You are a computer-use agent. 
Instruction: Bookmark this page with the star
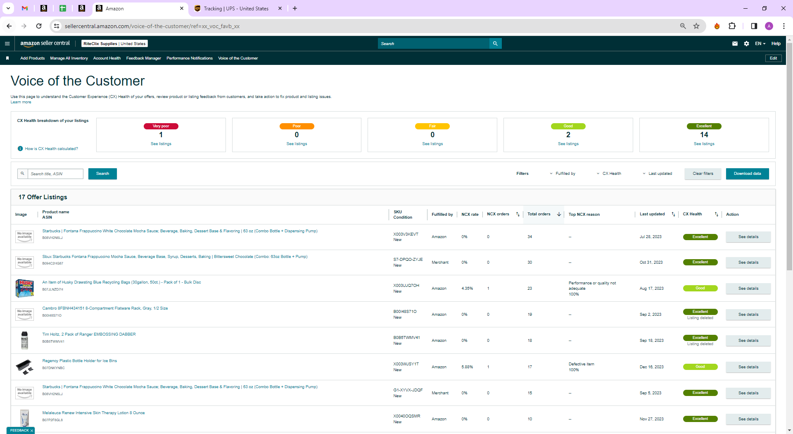click(696, 26)
